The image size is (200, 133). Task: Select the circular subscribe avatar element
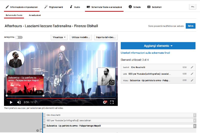pyautogui.click(x=15, y=59)
